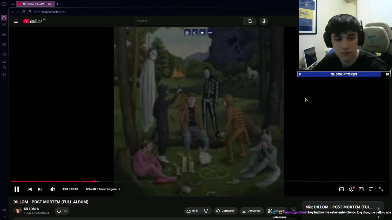The image size is (392, 220).
Task: Close the Mix: DILLOM playlist panel
Action: 379,209
